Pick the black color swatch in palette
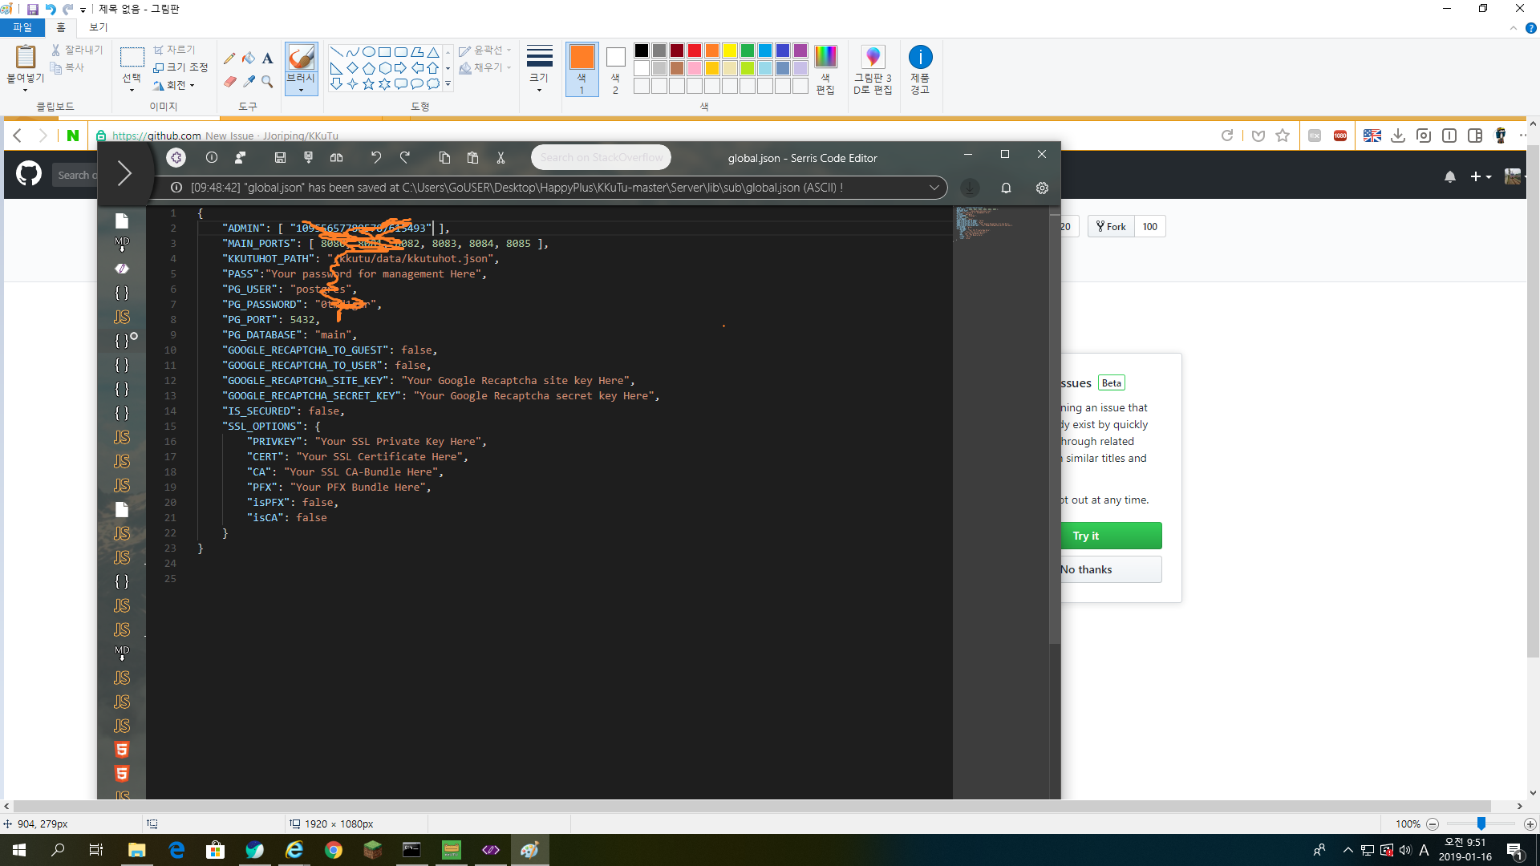 coord(642,51)
